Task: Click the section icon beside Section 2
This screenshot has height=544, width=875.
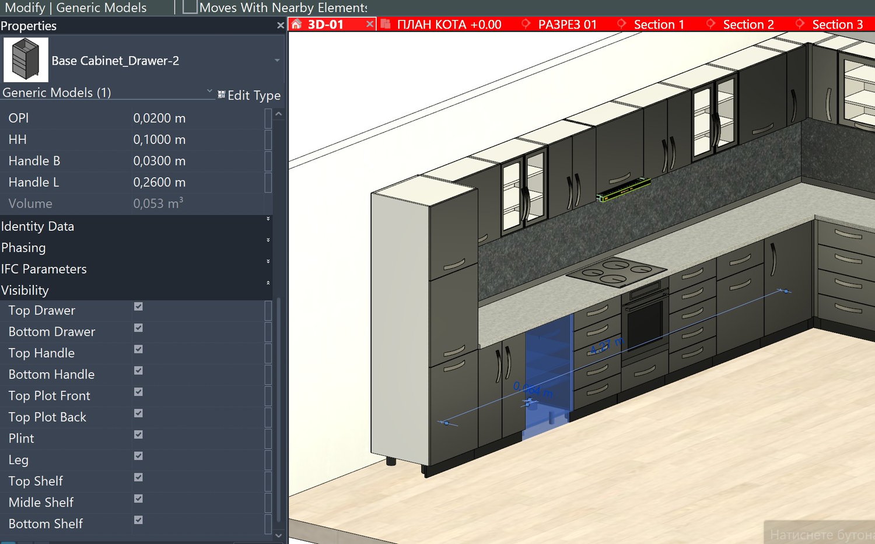Action: pyautogui.click(x=711, y=24)
